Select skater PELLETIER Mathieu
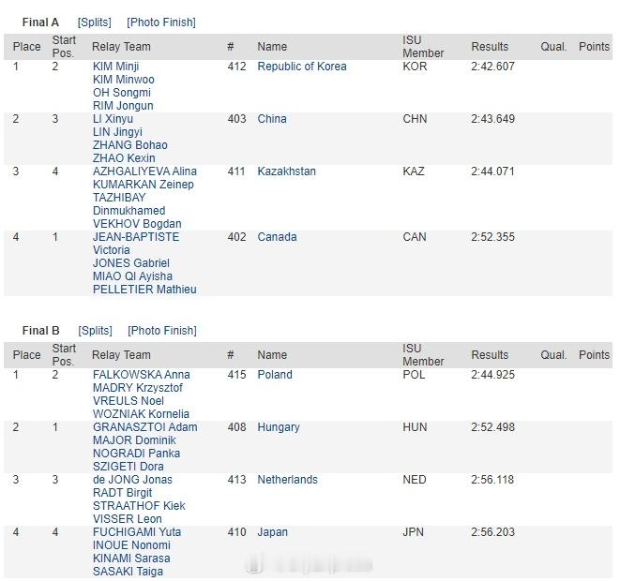 pos(144,290)
